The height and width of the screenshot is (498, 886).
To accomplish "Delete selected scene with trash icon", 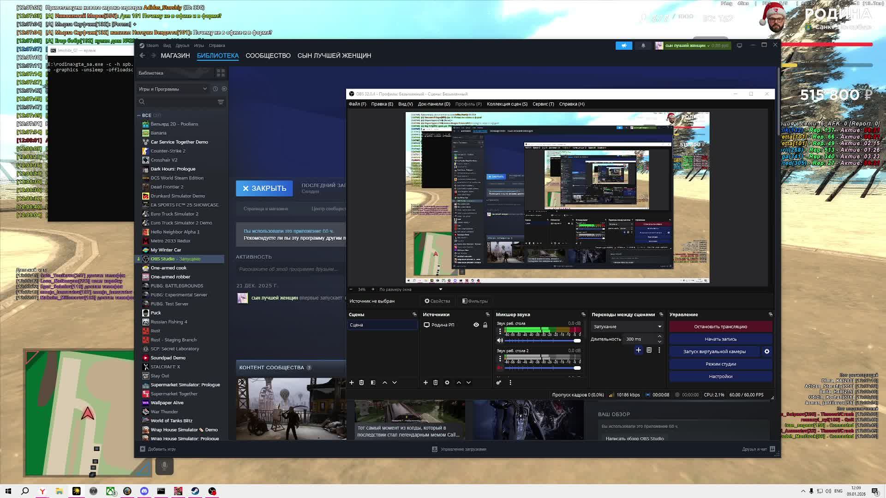I will tap(361, 383).
